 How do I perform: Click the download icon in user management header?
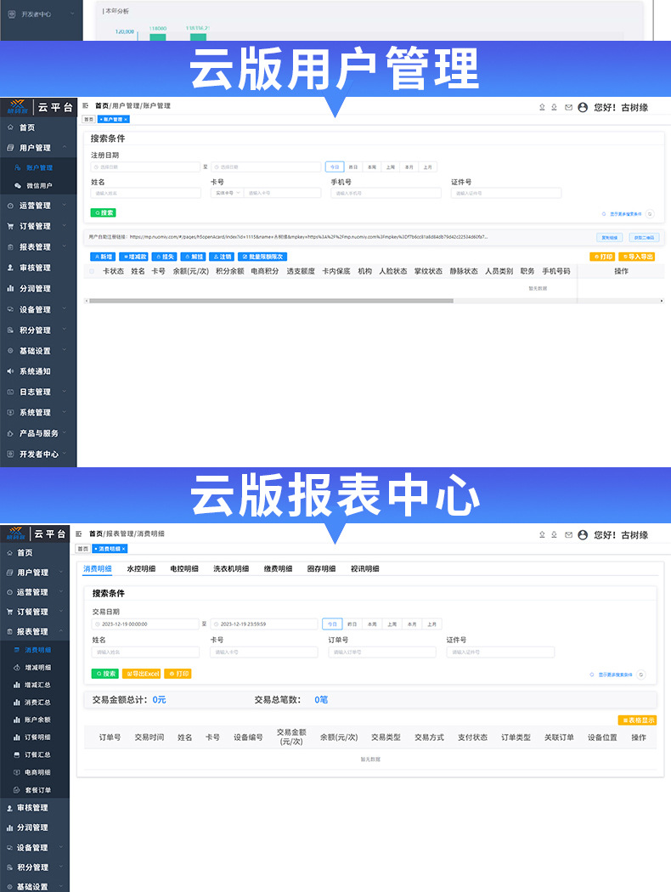point(554,107)
